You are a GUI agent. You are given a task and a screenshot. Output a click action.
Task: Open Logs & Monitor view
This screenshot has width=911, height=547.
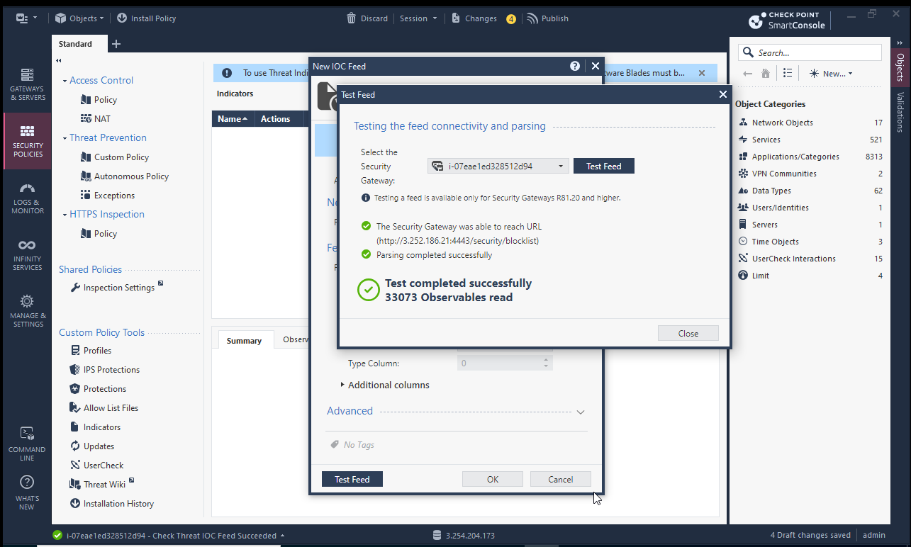[x=27, y=197]
